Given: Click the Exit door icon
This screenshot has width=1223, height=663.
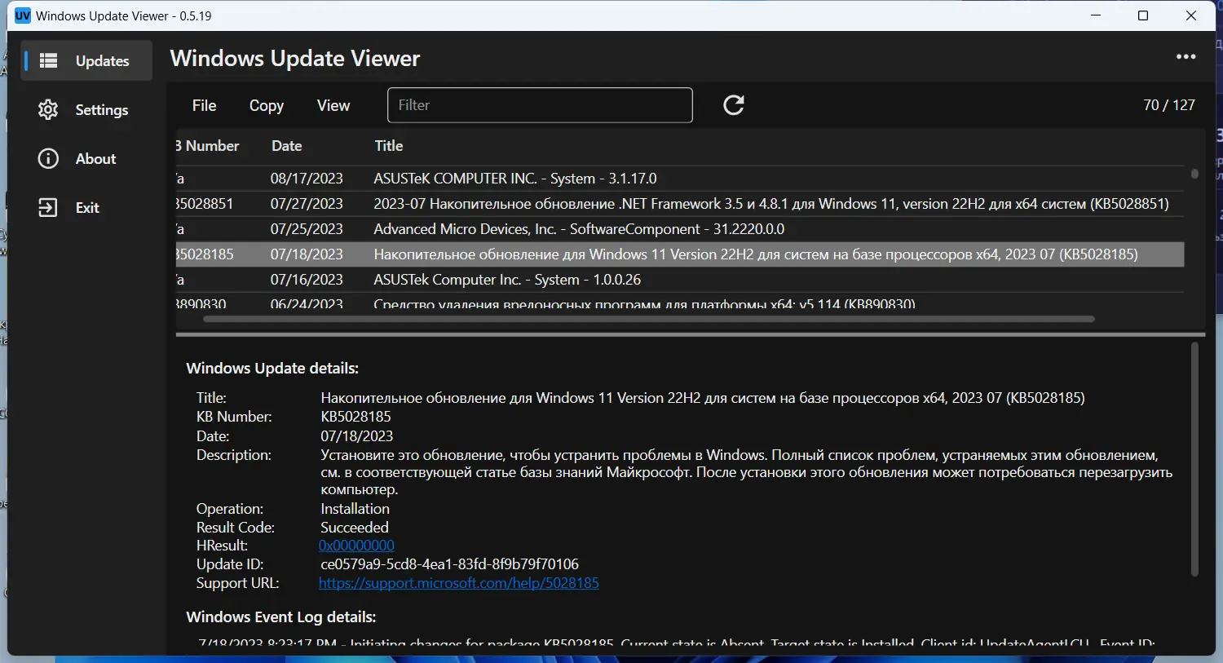Looking at the screenshot, I should 49,208.
